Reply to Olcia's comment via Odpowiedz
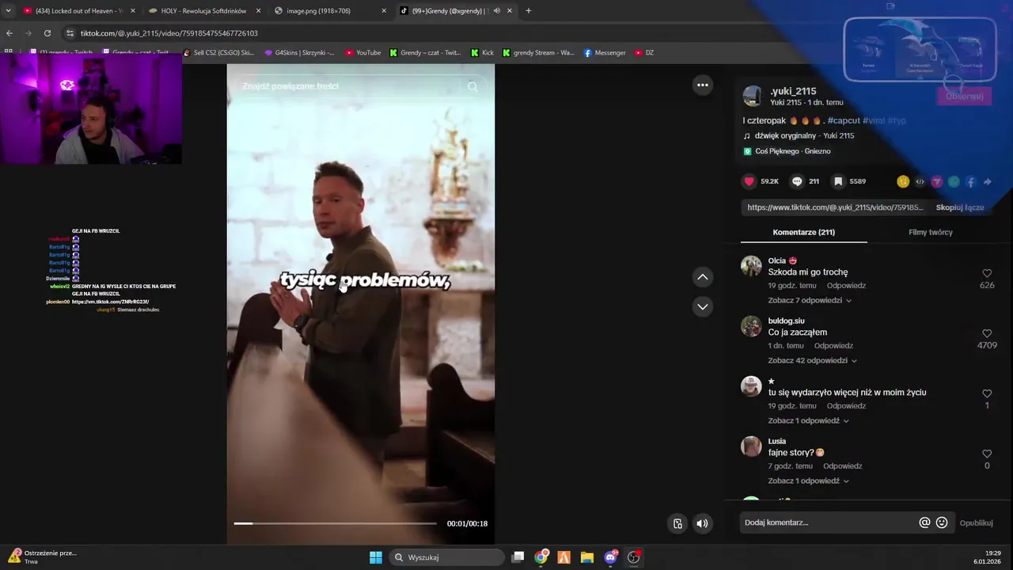The image size is (1013, 570). click(846, 286)
